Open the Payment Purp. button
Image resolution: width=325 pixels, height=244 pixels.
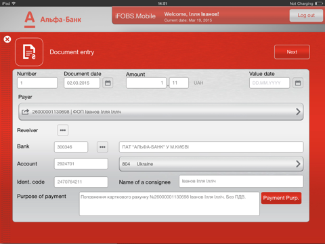coord(281,198)
